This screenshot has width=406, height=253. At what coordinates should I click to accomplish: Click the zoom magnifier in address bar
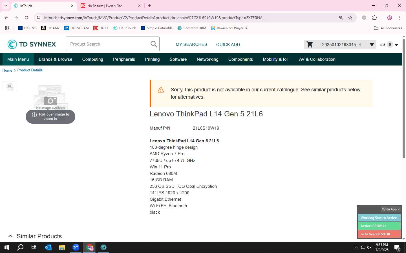pyautogui.click(x=341, y=18)
